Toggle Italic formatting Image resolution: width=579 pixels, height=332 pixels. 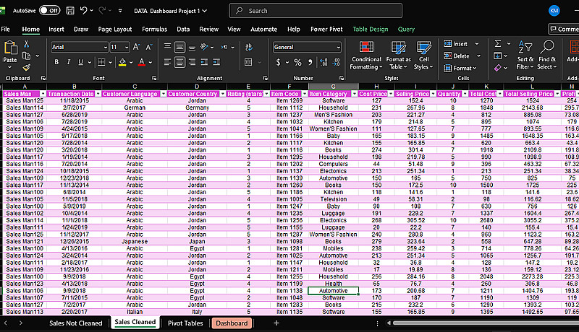[x=69, y=63]
